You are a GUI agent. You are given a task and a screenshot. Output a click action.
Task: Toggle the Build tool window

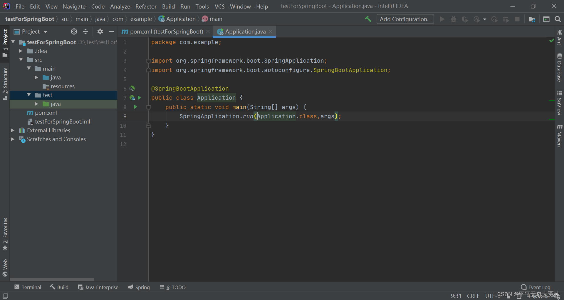pyautogui.click(x=59, y=287)
